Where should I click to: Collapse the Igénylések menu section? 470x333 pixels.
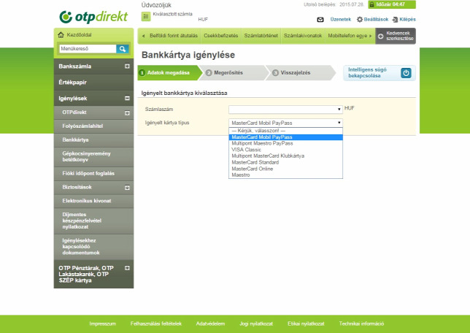pos(127,98)
